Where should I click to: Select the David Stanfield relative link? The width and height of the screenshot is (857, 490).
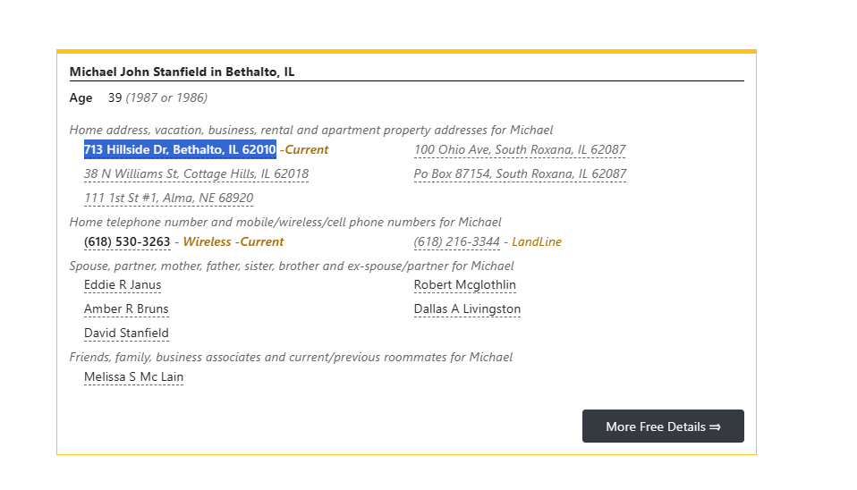(x=126, y=334)
